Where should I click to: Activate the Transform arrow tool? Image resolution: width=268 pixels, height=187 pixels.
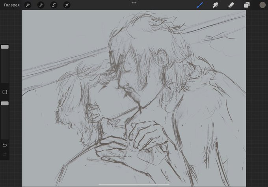pos(67,5)
